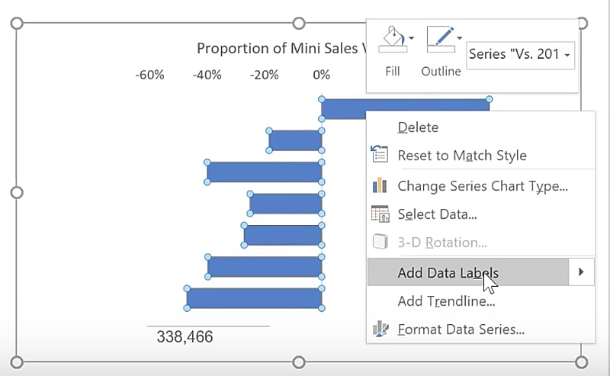Image resolution: width=610 pixels, height=376 pixels.
Task: Click the Change Series Chart Type icon
Action: pyautogui.click(x=380, y=185)
